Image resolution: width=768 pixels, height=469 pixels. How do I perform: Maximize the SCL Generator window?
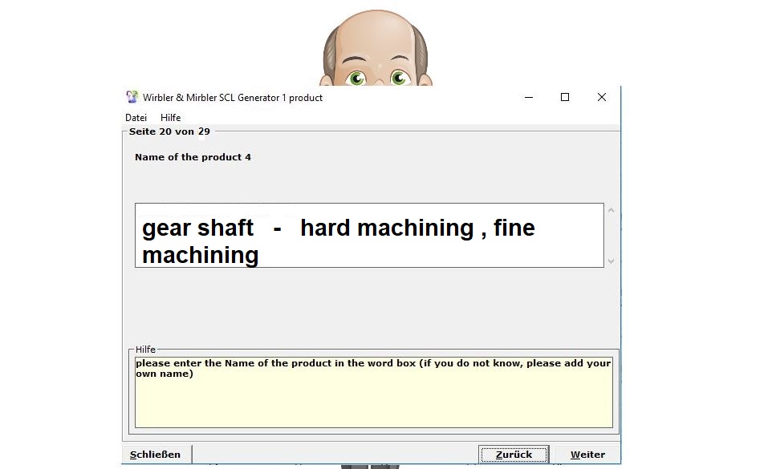565,97
